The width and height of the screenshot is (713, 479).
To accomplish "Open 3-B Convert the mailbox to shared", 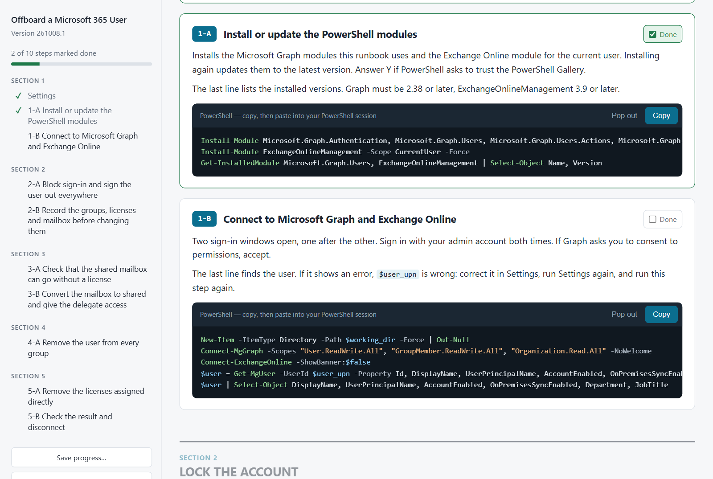I will point(87,299).
